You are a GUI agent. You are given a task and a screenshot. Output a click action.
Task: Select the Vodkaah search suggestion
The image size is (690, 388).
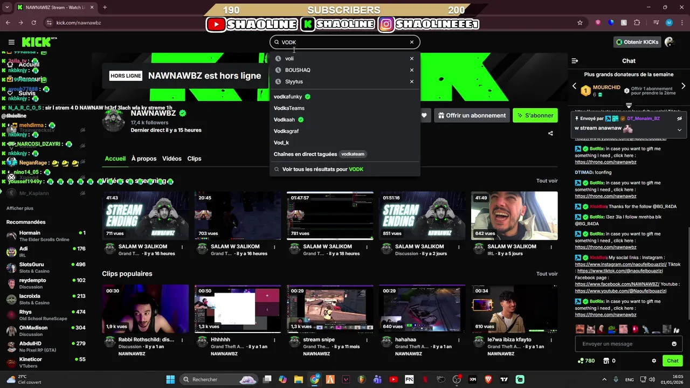[345, 120]
